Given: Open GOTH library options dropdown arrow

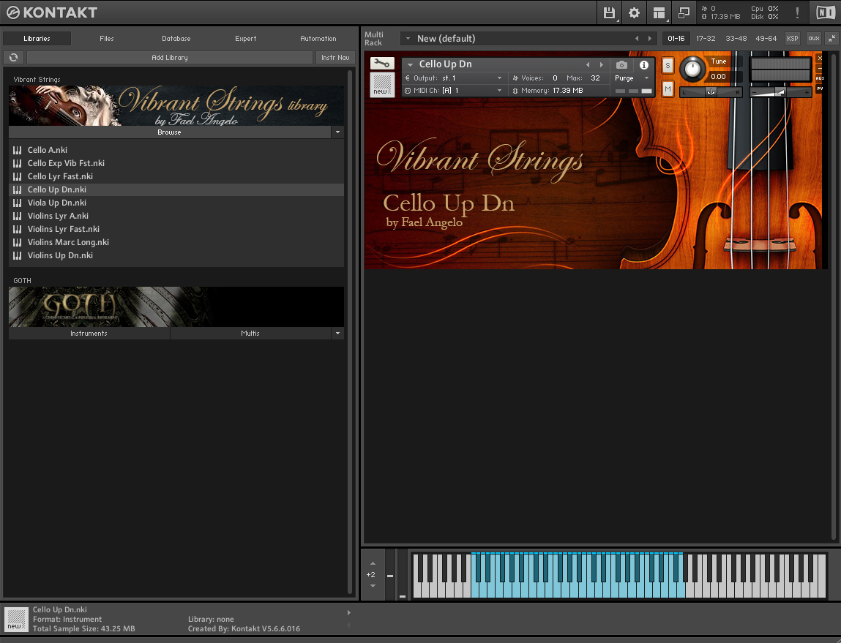Looking at the screenshot, I should coord(338,334).
